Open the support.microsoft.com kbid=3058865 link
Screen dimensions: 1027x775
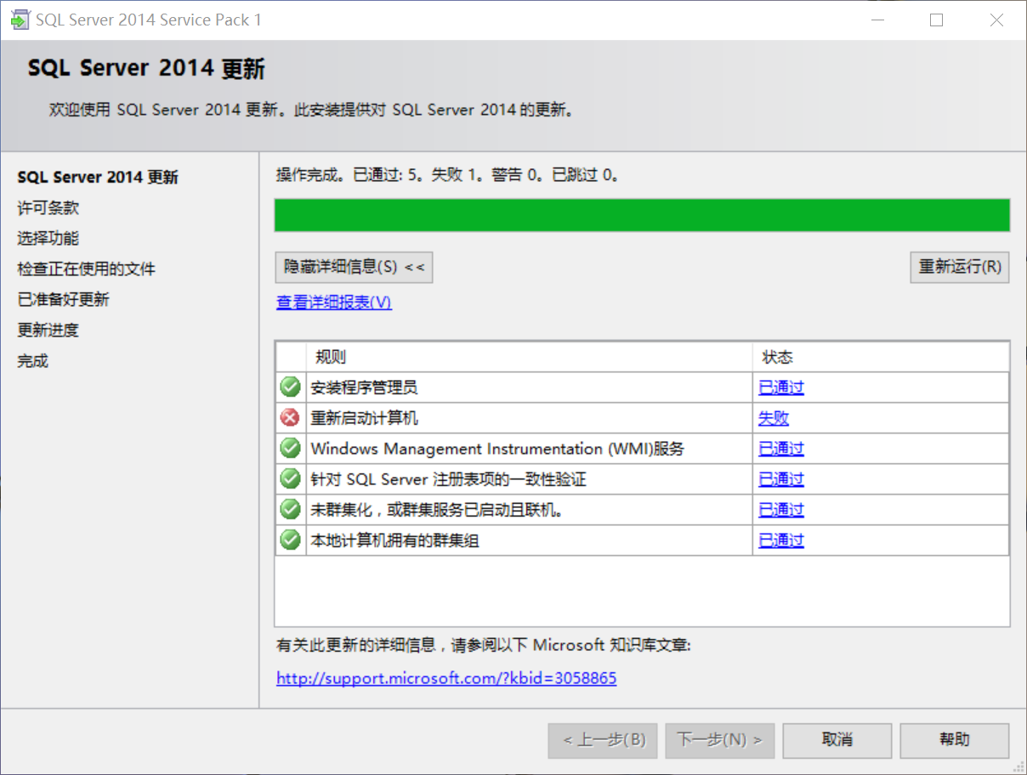click(x=446, y=678)
